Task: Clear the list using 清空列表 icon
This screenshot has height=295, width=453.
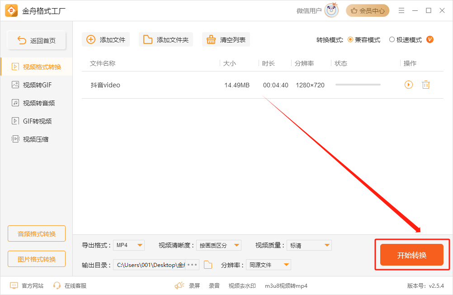Action: pyautogui.click(x=226, y=39)
